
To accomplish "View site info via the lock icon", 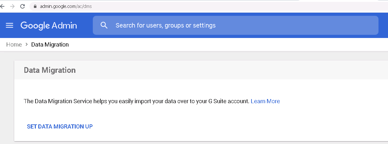I will pos(35,6).
